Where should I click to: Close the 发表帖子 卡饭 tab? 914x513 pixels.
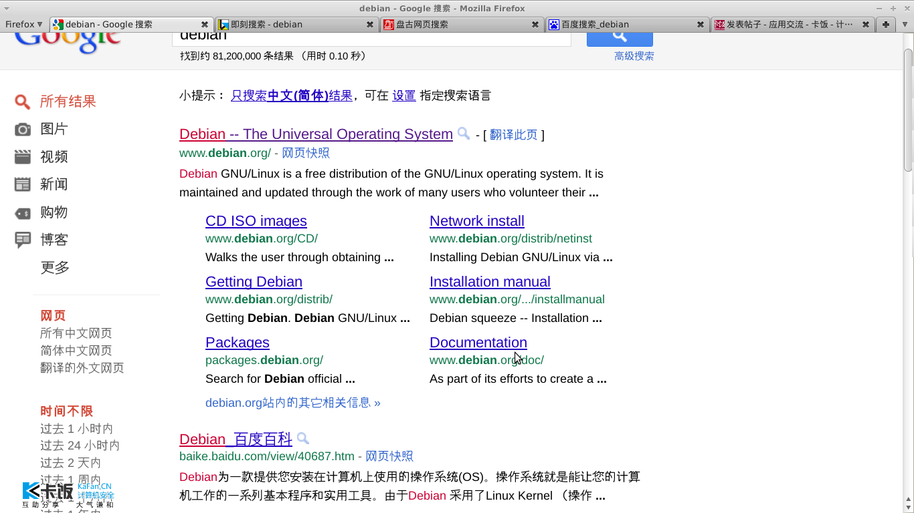point(866,24)
